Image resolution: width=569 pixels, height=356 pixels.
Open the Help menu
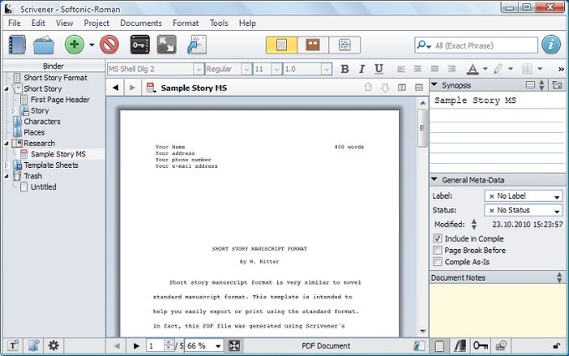tap(247, 23)
